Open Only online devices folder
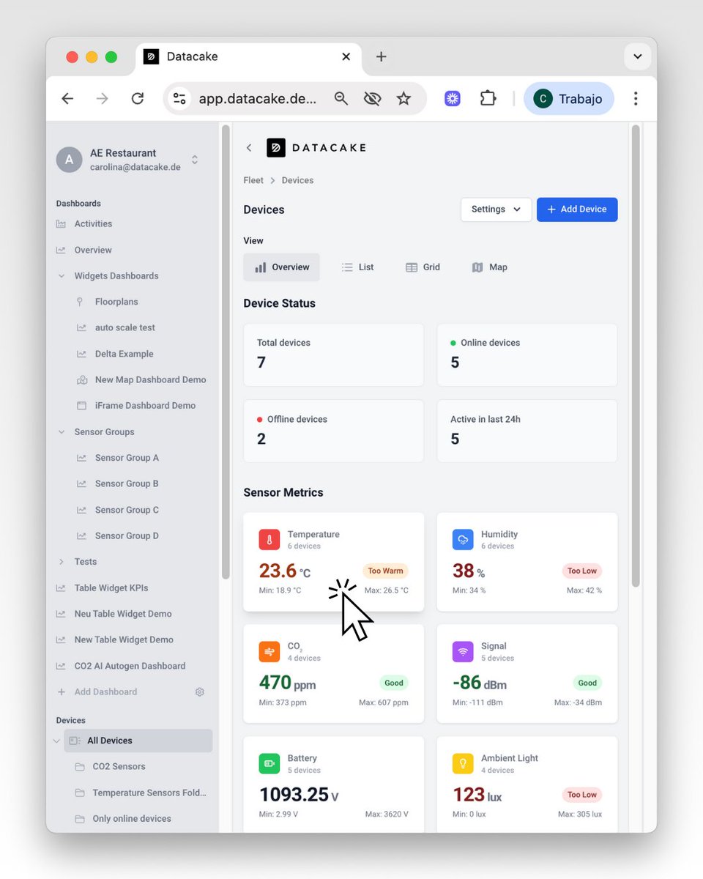 (132, 818)
